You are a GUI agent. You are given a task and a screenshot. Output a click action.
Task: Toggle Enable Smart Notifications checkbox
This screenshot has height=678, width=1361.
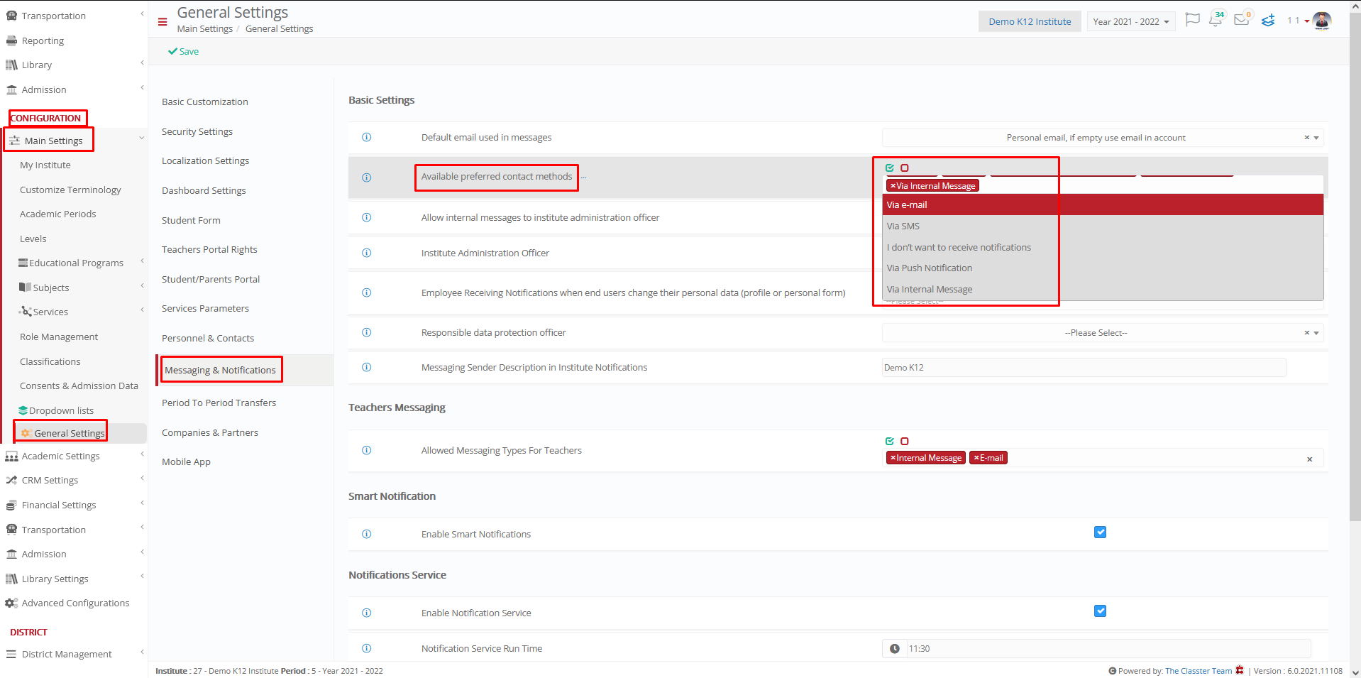(1100, 532)
